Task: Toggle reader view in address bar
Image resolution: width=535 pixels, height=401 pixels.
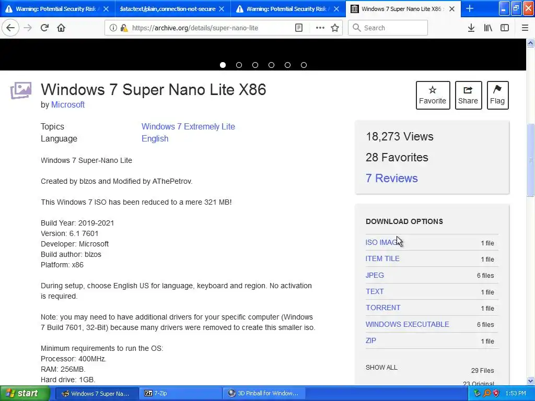Action: [x=298, y=28]
